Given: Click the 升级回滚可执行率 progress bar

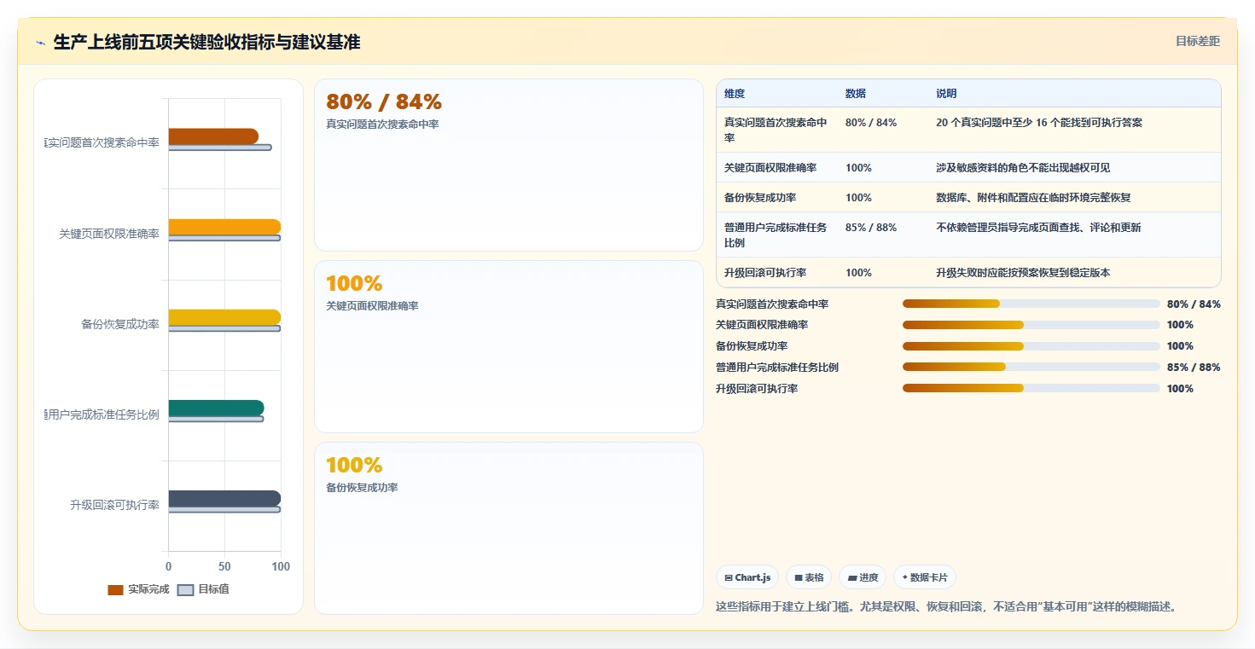Looking at the screenshot, I should (1031, 388).
